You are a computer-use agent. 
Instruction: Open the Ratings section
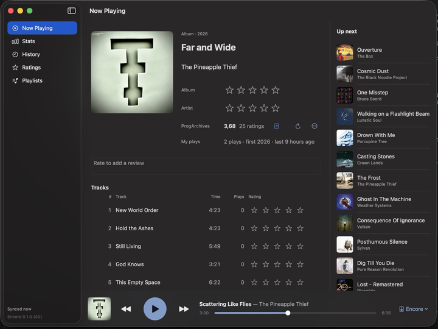point(42,68)
